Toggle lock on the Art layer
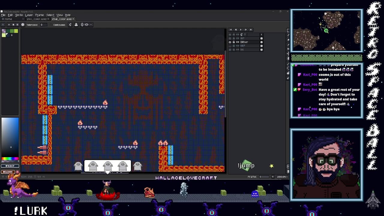 [234, 38]
